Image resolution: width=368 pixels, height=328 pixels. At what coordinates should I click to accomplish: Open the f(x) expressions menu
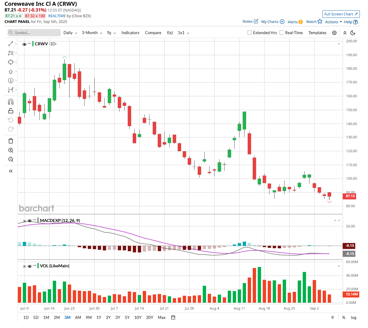tap(170, 33)
